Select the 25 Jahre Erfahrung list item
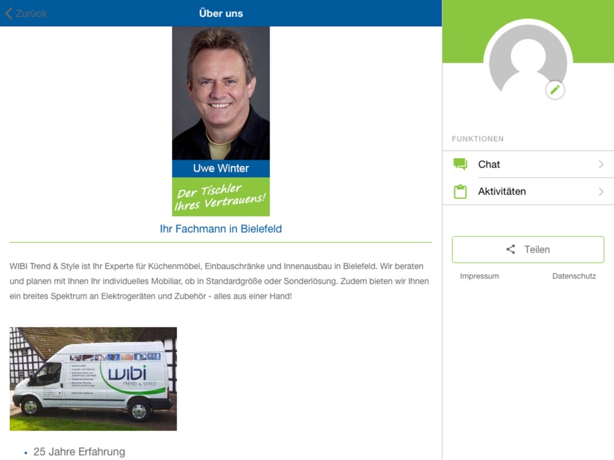 click(79, 451)
